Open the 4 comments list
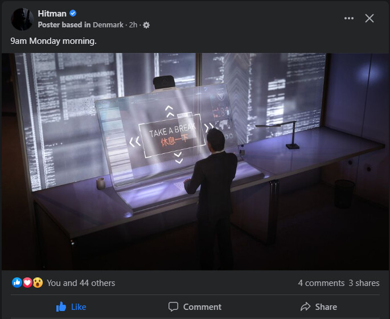Viewport: 390px width, 319px height. click(x=321, y=283)
